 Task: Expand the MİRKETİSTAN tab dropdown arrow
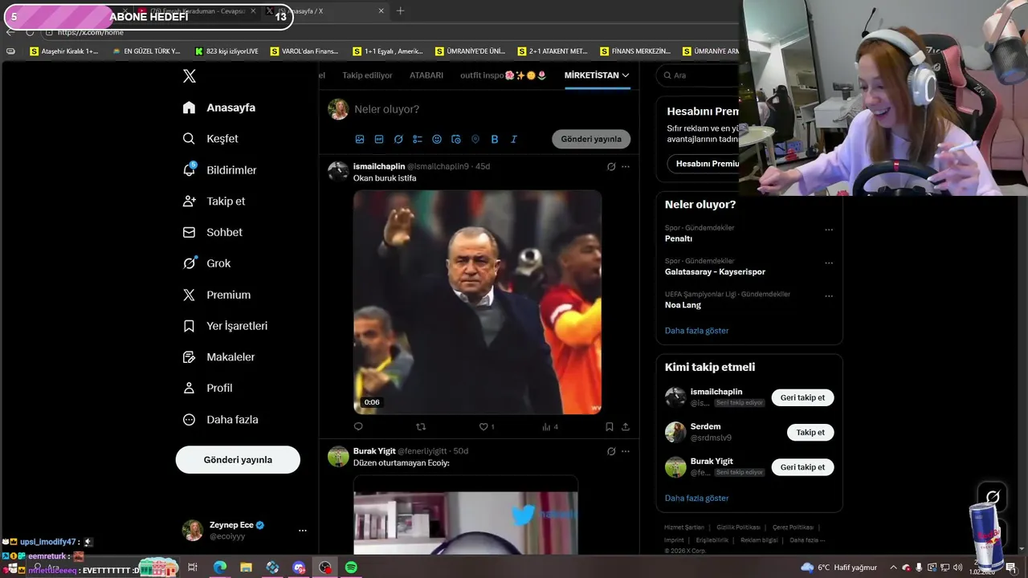pyautogui.click(x=626, y=75)
